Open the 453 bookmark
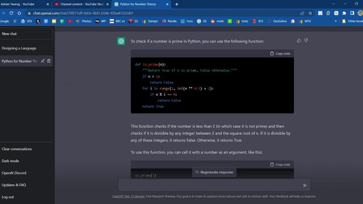Viewport: 363px width, 204px height. tap(258, 21)
